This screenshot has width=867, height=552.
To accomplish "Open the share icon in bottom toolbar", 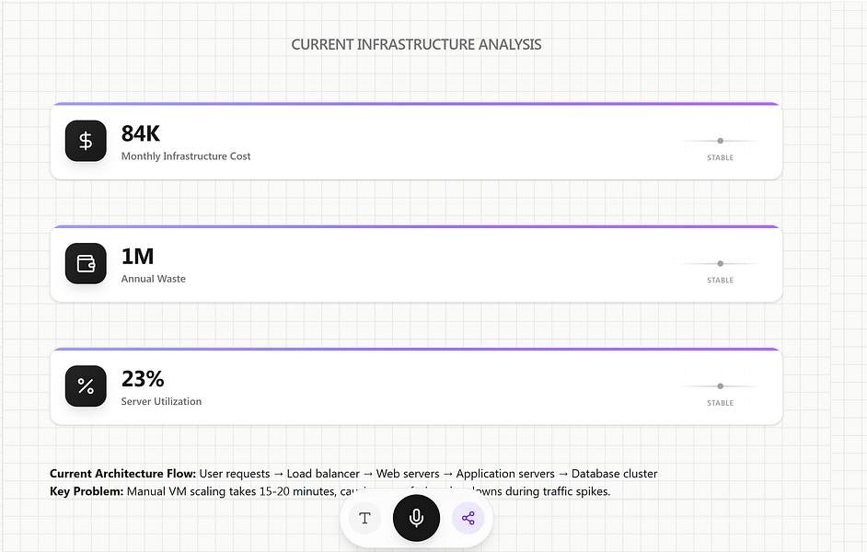I will click(x=468, y=518).
